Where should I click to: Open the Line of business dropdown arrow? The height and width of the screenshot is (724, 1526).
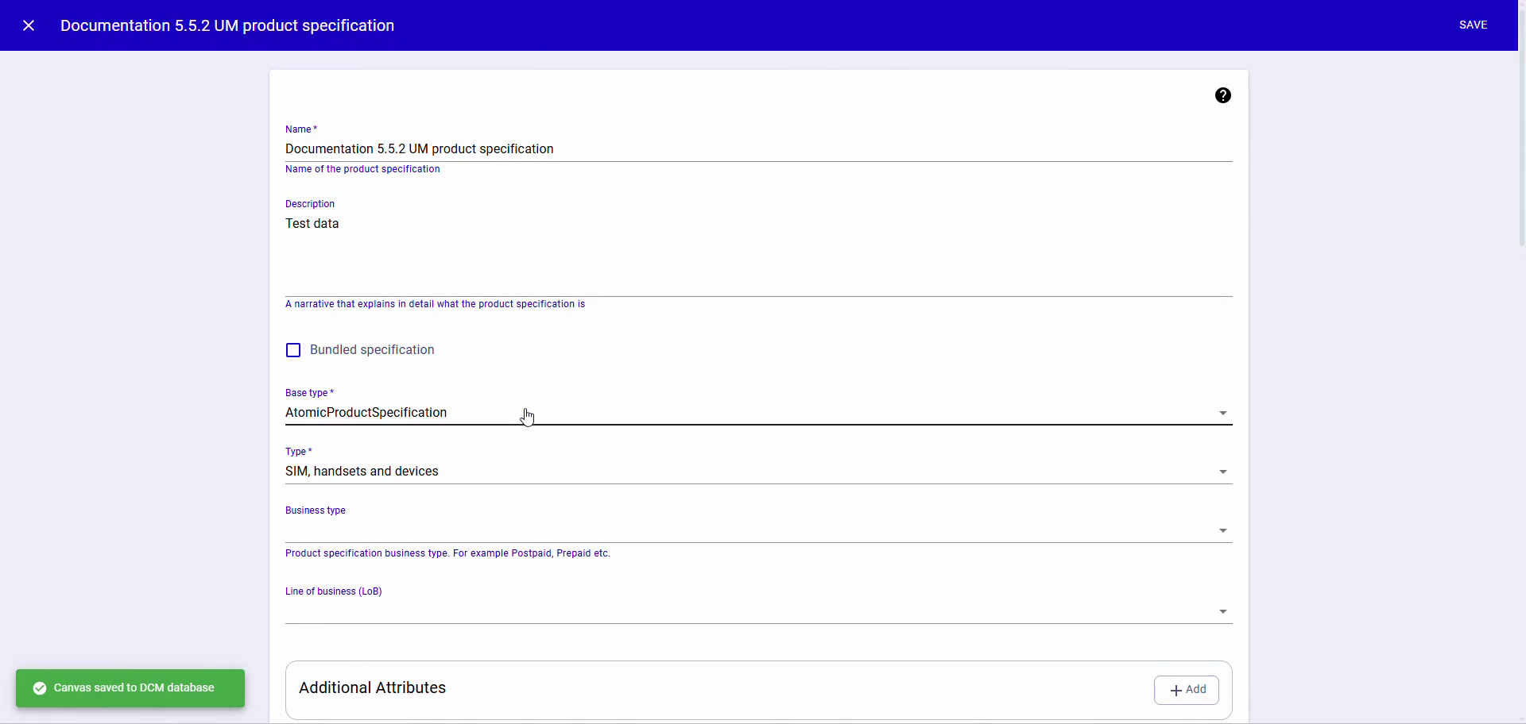[1222, 611]
